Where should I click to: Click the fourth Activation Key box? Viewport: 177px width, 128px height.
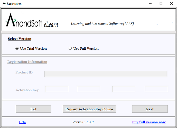coord(156,89)
